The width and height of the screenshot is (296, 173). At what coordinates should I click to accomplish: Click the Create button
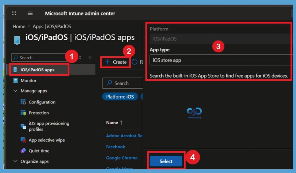pyautogui.click(x=116, y=62)
